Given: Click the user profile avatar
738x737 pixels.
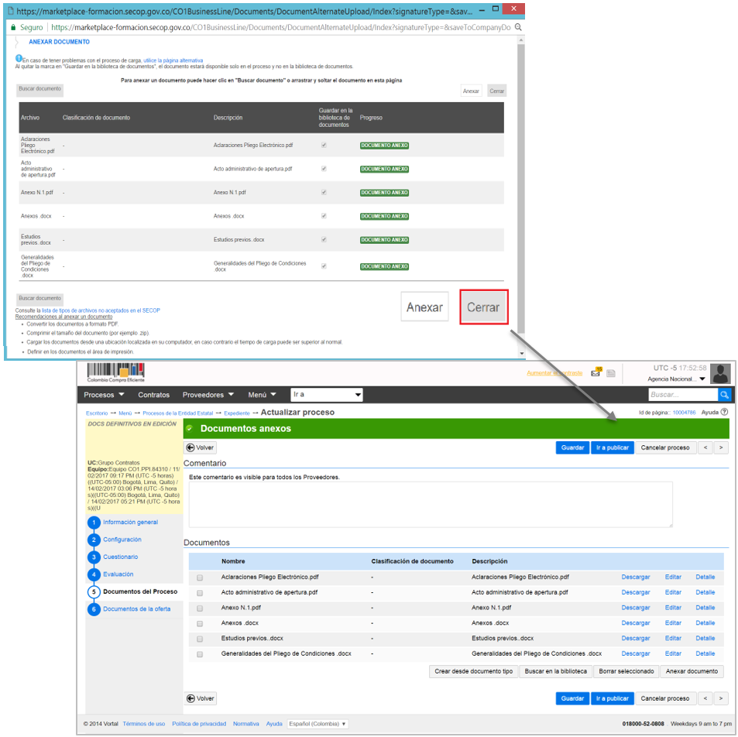Looking at the screenshot, I should point(720,373).
